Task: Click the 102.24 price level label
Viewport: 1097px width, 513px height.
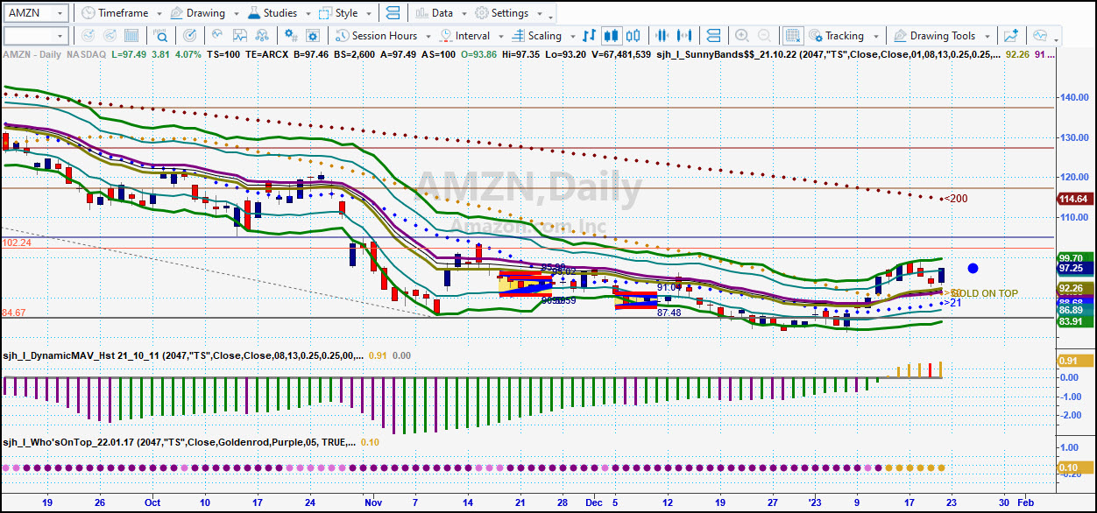Action: coord(17,242)
